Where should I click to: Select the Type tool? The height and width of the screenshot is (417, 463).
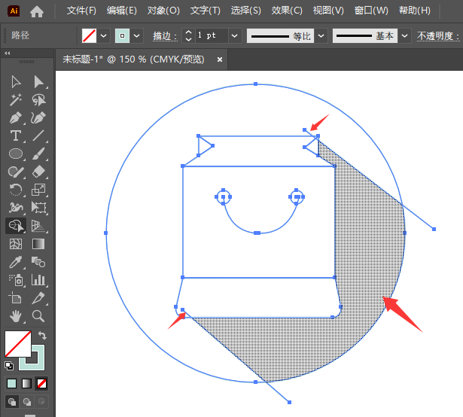click(x=16, y=135)
